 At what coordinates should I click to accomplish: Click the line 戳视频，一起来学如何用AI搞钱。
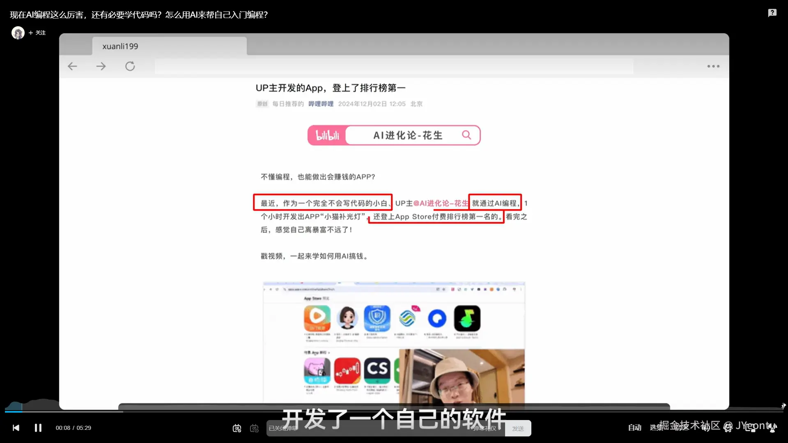point(315,256)
